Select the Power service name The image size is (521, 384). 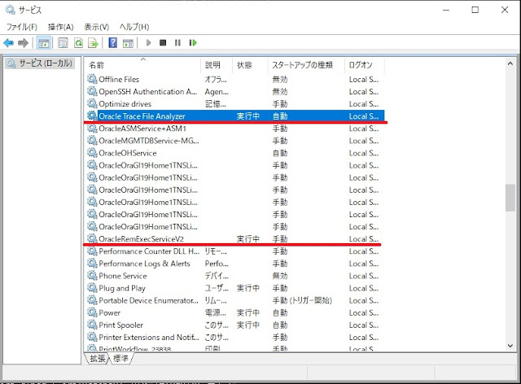110,313
